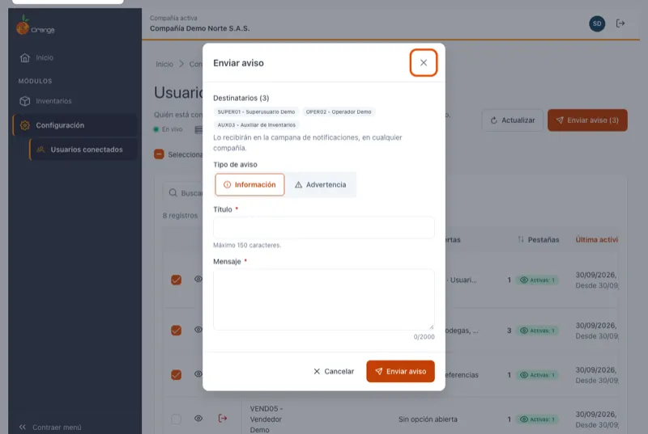Click the Activas: 1 badge in the odegas row
This screenshot has height=434, width=648.
click(537, 331)
